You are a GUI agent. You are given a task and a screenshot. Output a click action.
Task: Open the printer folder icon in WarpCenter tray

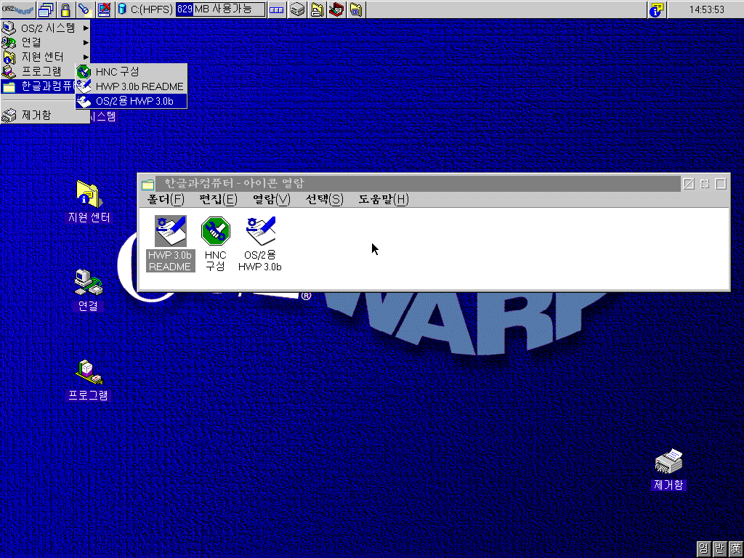[317, 9]
